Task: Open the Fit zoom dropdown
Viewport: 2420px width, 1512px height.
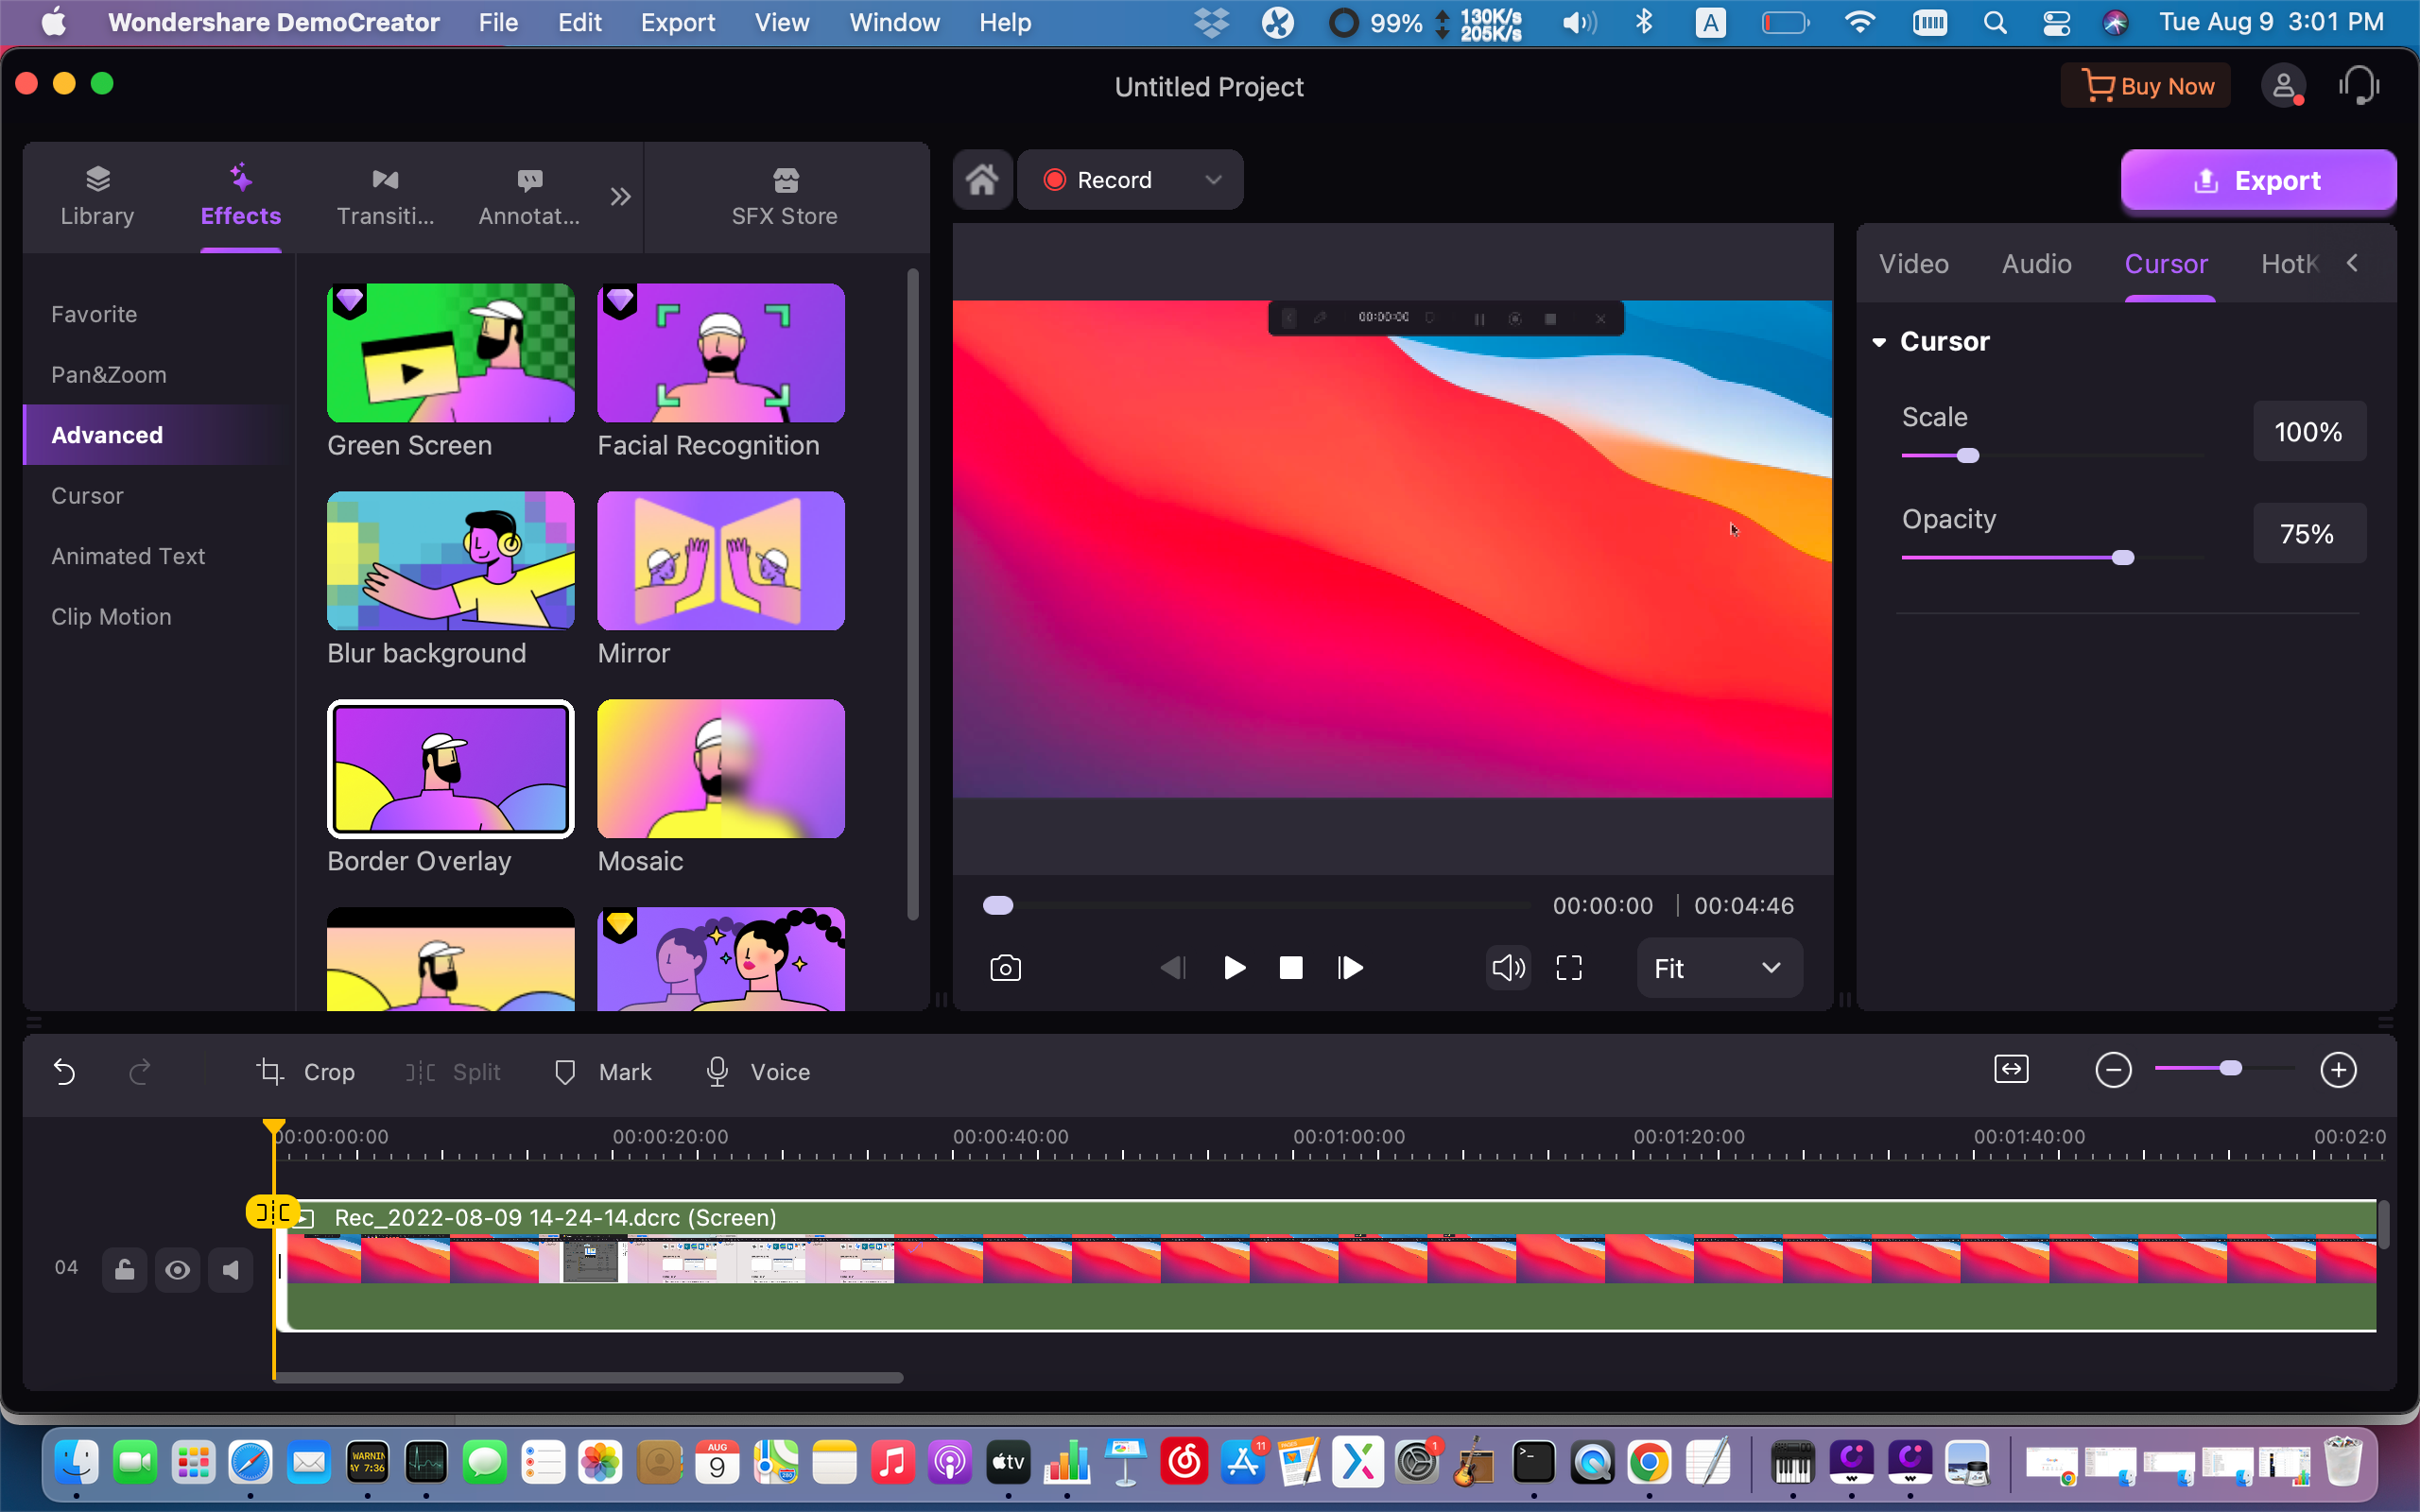Action: click(1719, 968)
